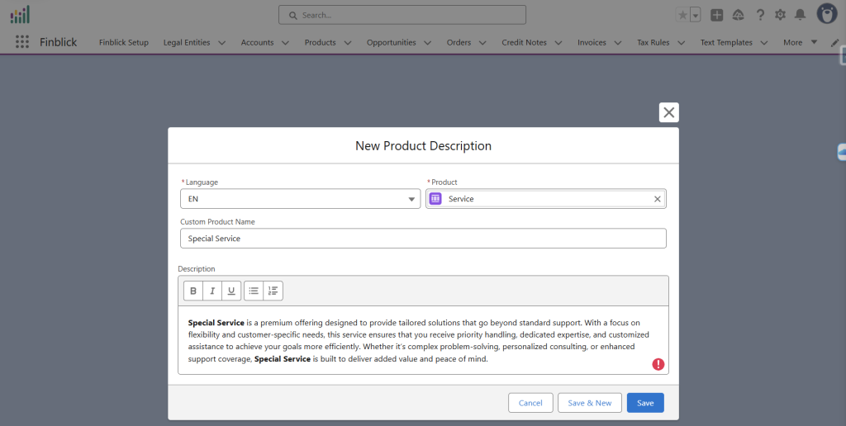Toggle underline formatting in description editor
Image resolution: width=846 pixels, height=426 pixels.
231,291
